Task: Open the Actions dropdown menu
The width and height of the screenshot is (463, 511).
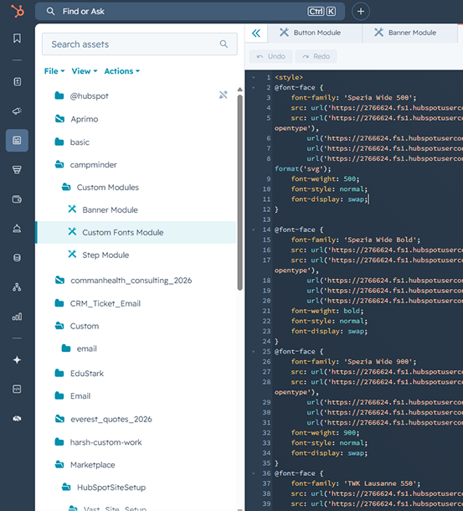Action: pos(122,71)
